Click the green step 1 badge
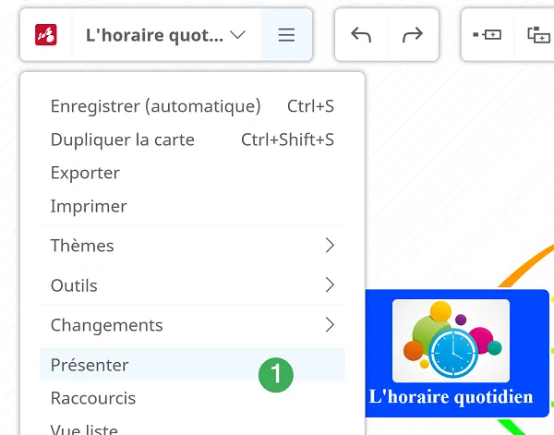Viewport: 554px width, 435px height. [276, 375]
